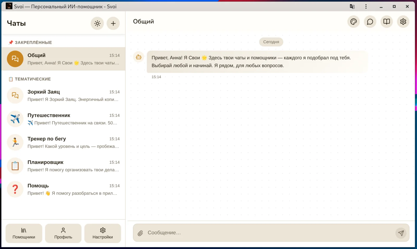Screen dimensions: 417x249
Task: Create a new chat with plus button
Action: point(113,23)
